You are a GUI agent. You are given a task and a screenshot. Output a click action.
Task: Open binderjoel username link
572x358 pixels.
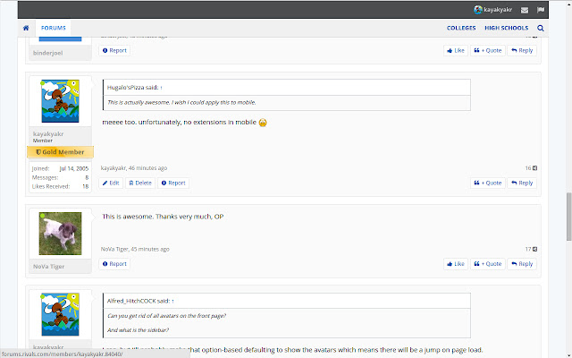click(x=47, y=53)
